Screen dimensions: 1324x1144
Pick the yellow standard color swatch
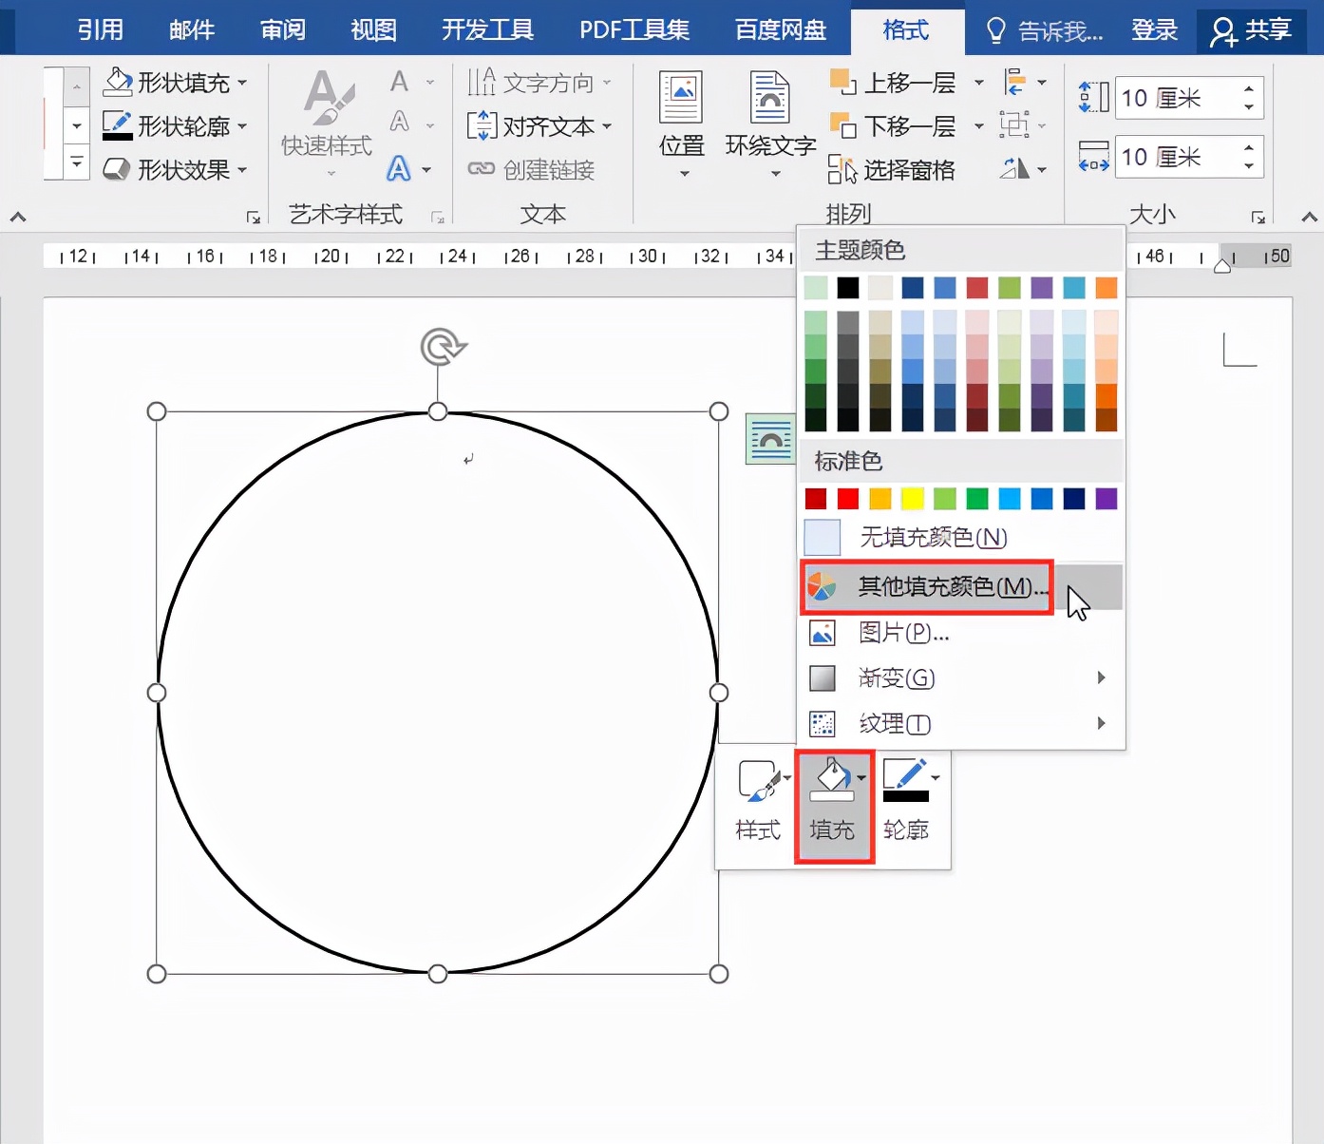tap(912, 499)
